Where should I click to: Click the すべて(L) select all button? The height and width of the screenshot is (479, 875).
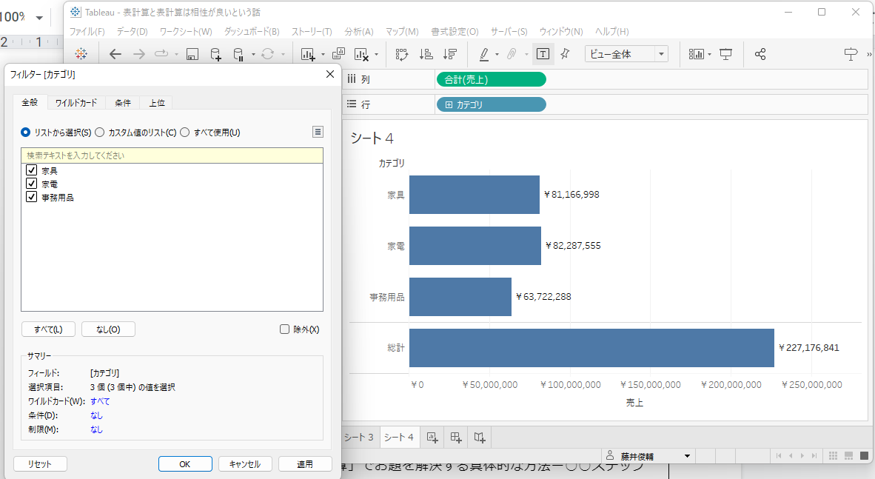coord(48,329)
